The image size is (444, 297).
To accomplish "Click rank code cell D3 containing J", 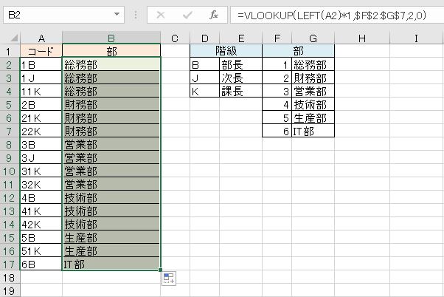I will (205, 78).
